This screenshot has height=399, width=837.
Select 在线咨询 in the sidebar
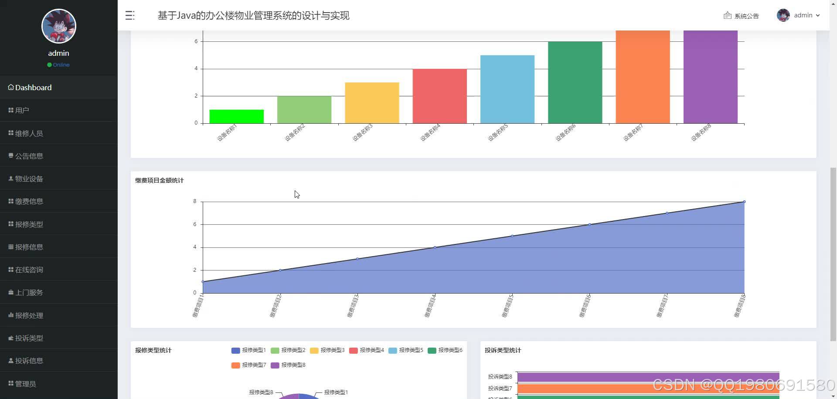[59, 270]
